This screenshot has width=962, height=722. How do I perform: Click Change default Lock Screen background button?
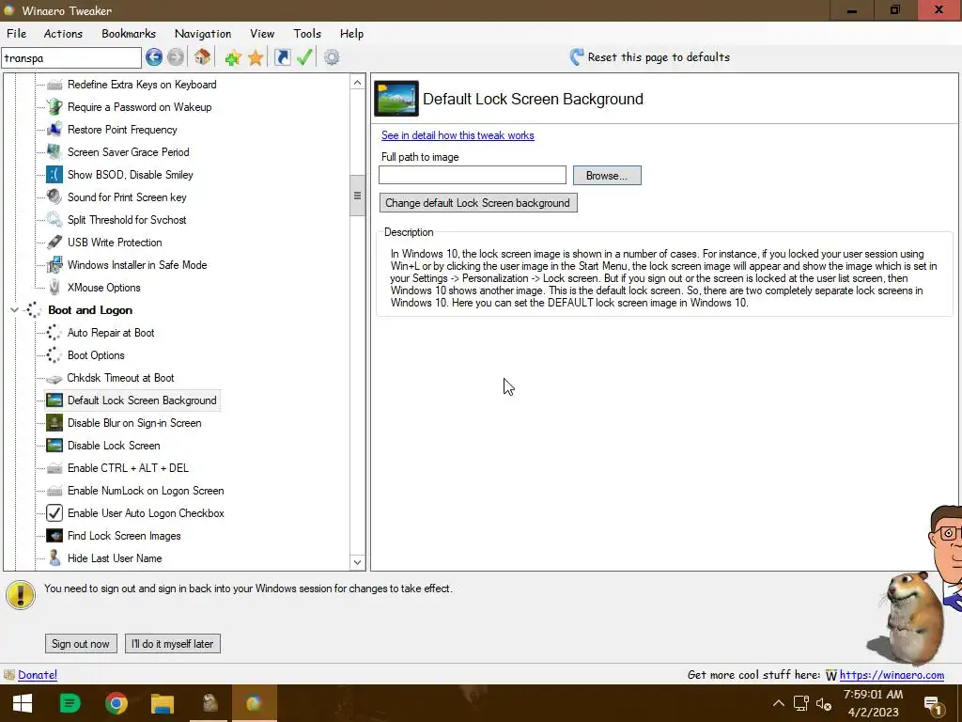[478, 203]
